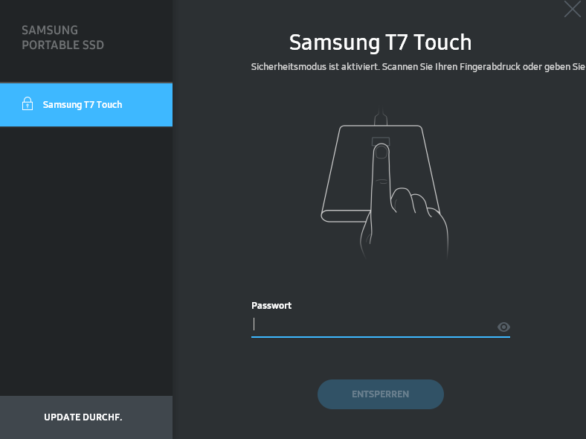Click the text cursor in the password box
This screenshot has width=586, height=439.
tap(254, 324)
